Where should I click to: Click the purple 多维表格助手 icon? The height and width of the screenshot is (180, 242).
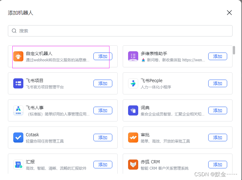click(x=133, y=56)
